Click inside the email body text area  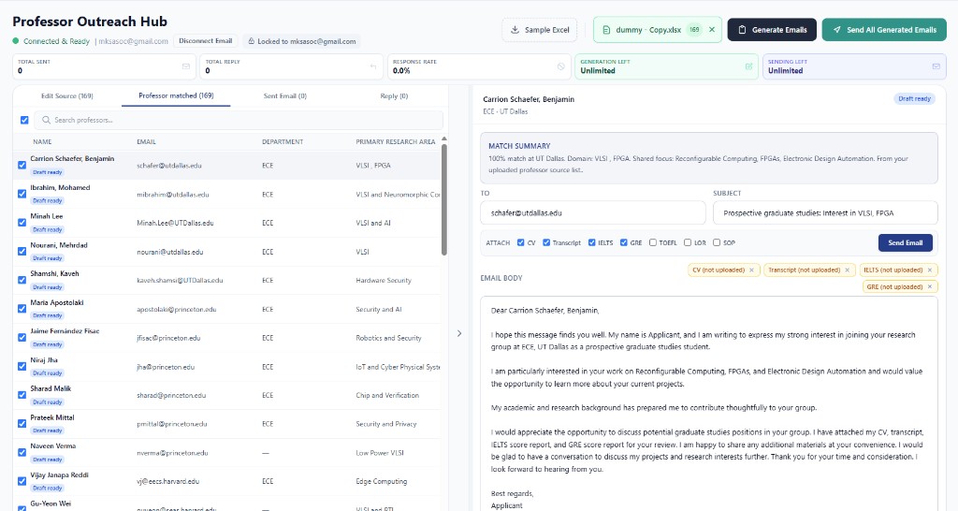pyautogui.click(x=709, y=403)
